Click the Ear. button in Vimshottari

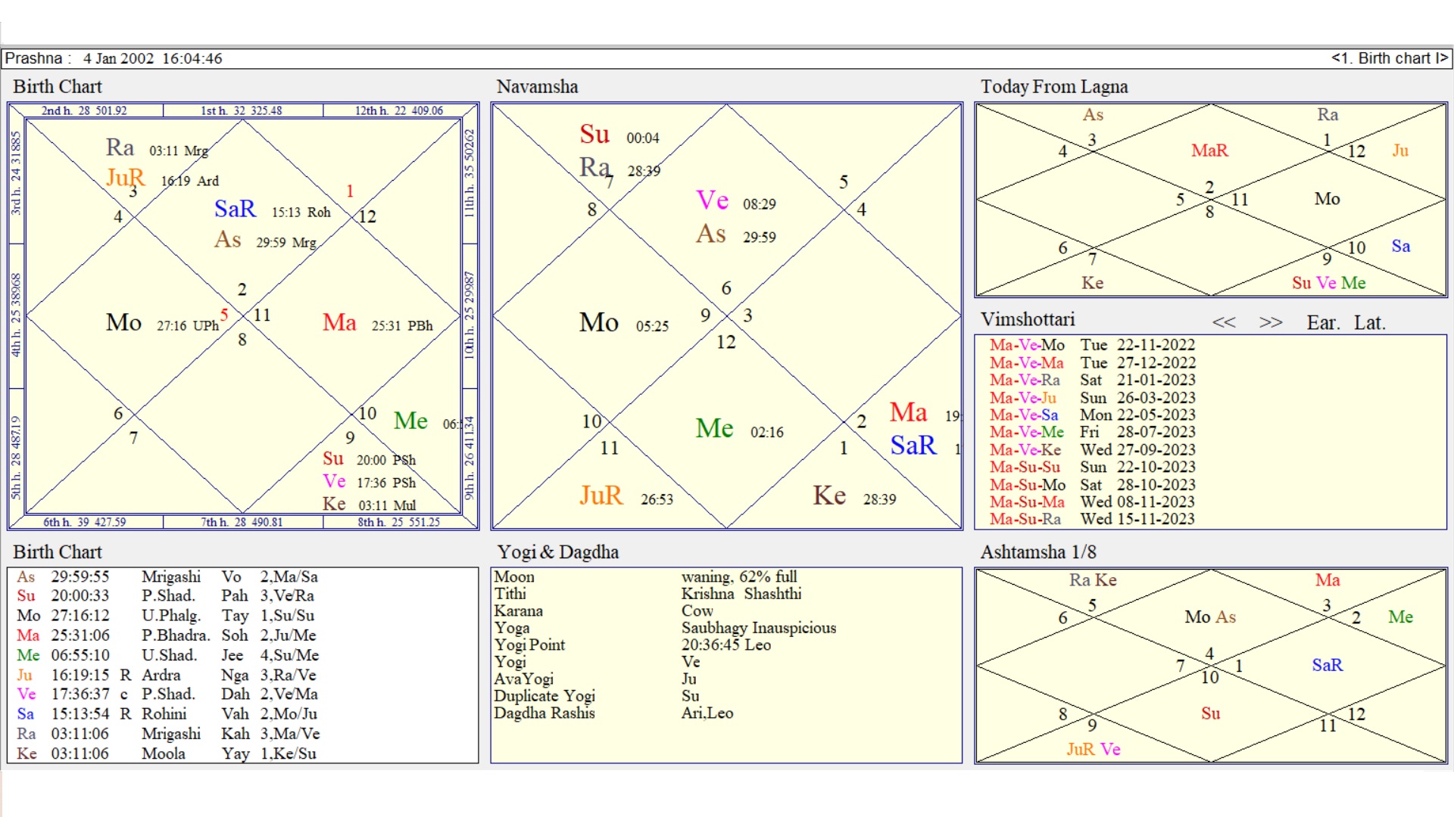point(1323,323)
